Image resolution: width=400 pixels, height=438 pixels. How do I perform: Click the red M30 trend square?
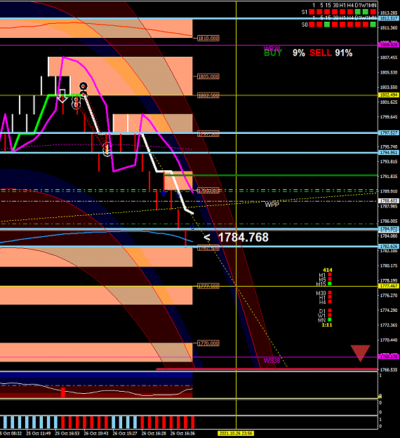point(330,293)
